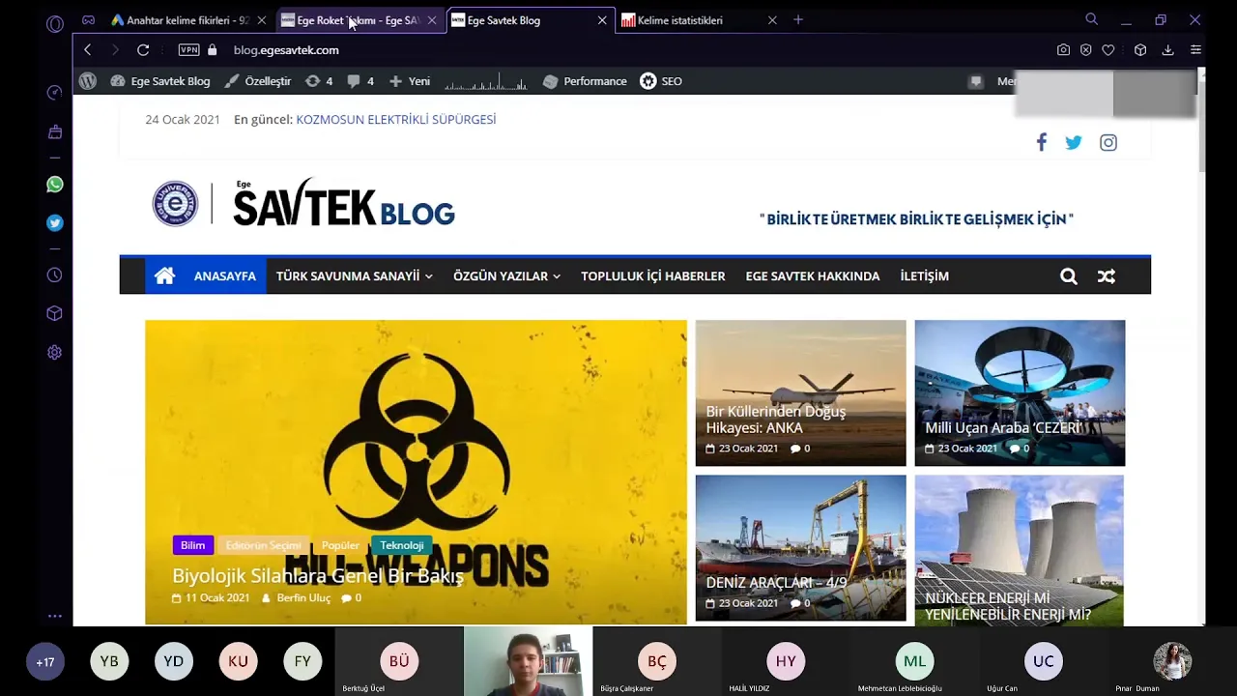The width and height of the screenshot is (1237, 696).
Task: Click the site search magnifier icon
Action: point(1069,276)
